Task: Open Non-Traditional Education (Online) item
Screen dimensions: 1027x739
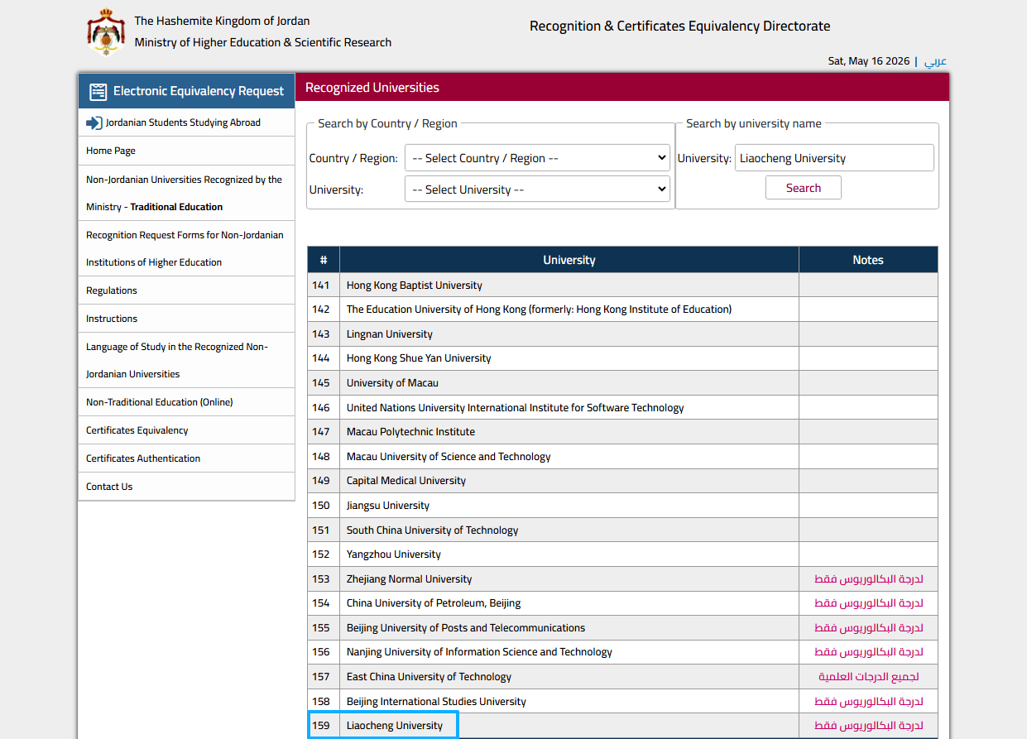Action: [187, 402]
